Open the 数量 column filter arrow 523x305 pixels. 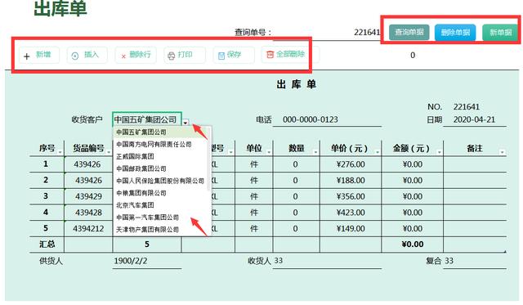[x=315, y=152]
